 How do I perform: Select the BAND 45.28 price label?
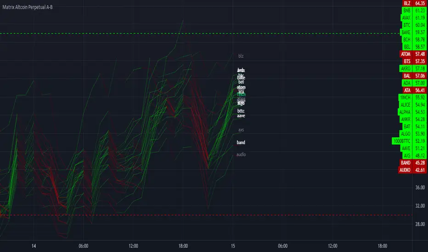tap(413, 163)
